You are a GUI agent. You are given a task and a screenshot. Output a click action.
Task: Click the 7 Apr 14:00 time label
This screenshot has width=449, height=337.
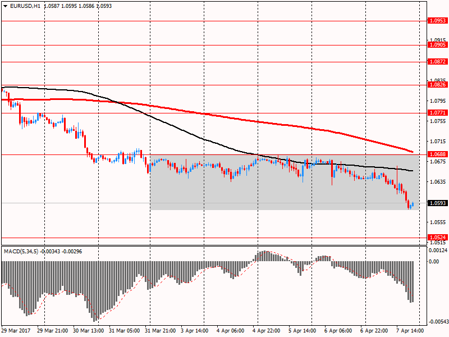coord(410,331)
